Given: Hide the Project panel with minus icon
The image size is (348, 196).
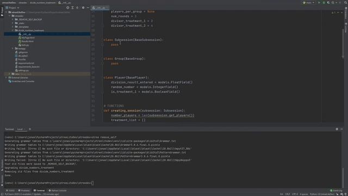Looking at the screenshot, I should 88,8.
